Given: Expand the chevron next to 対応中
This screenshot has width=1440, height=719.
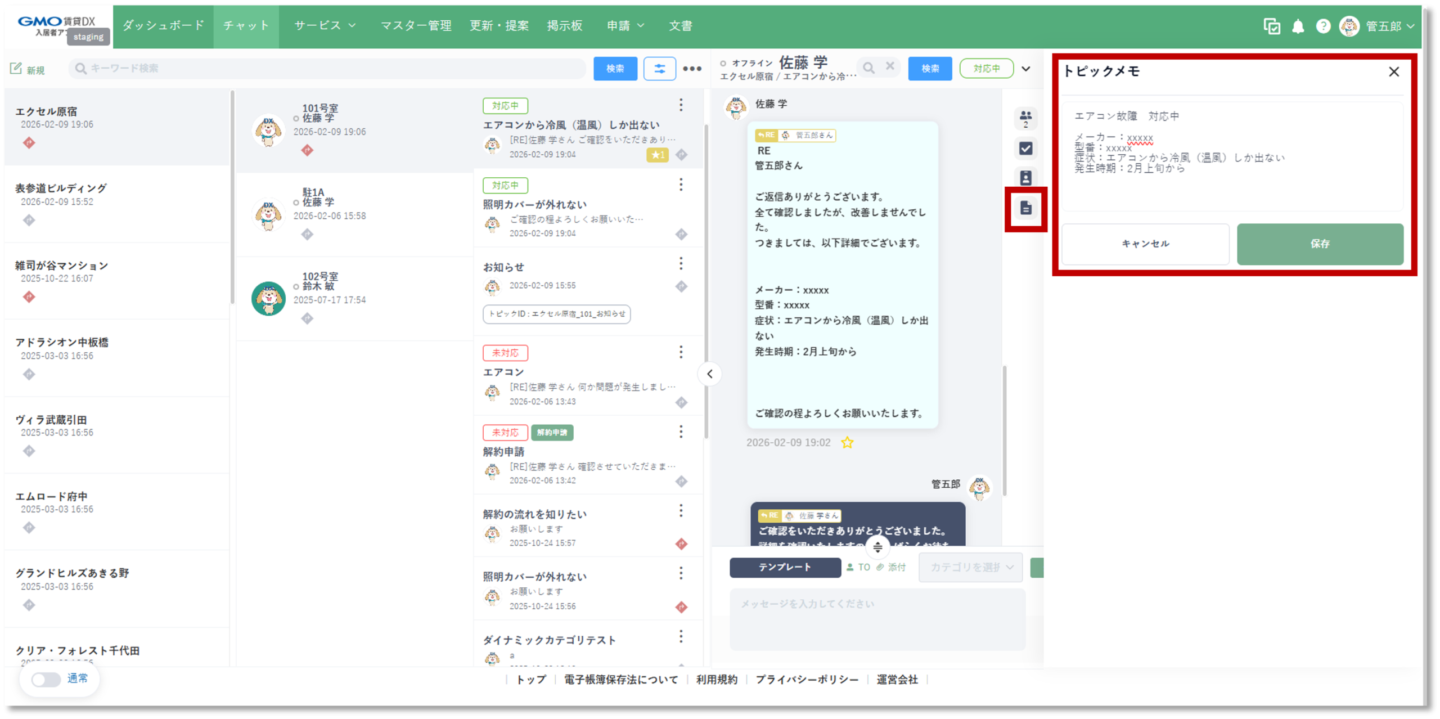Looking at the screenshot, I should tap(1026, 69).
